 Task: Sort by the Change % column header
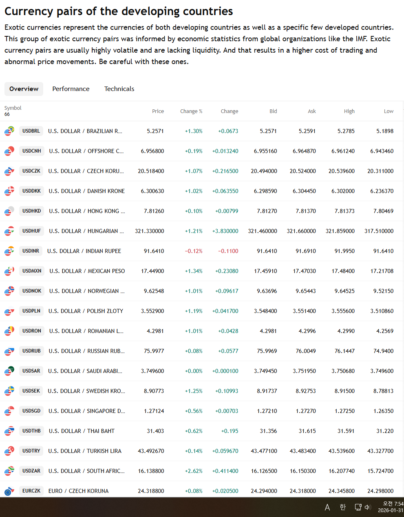[x=191, y=111]
